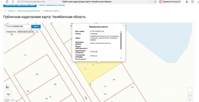This screenshot has width=199, height=102.
Task: Click the popup vertical scrollbar thumb
Action: (121, 41)
